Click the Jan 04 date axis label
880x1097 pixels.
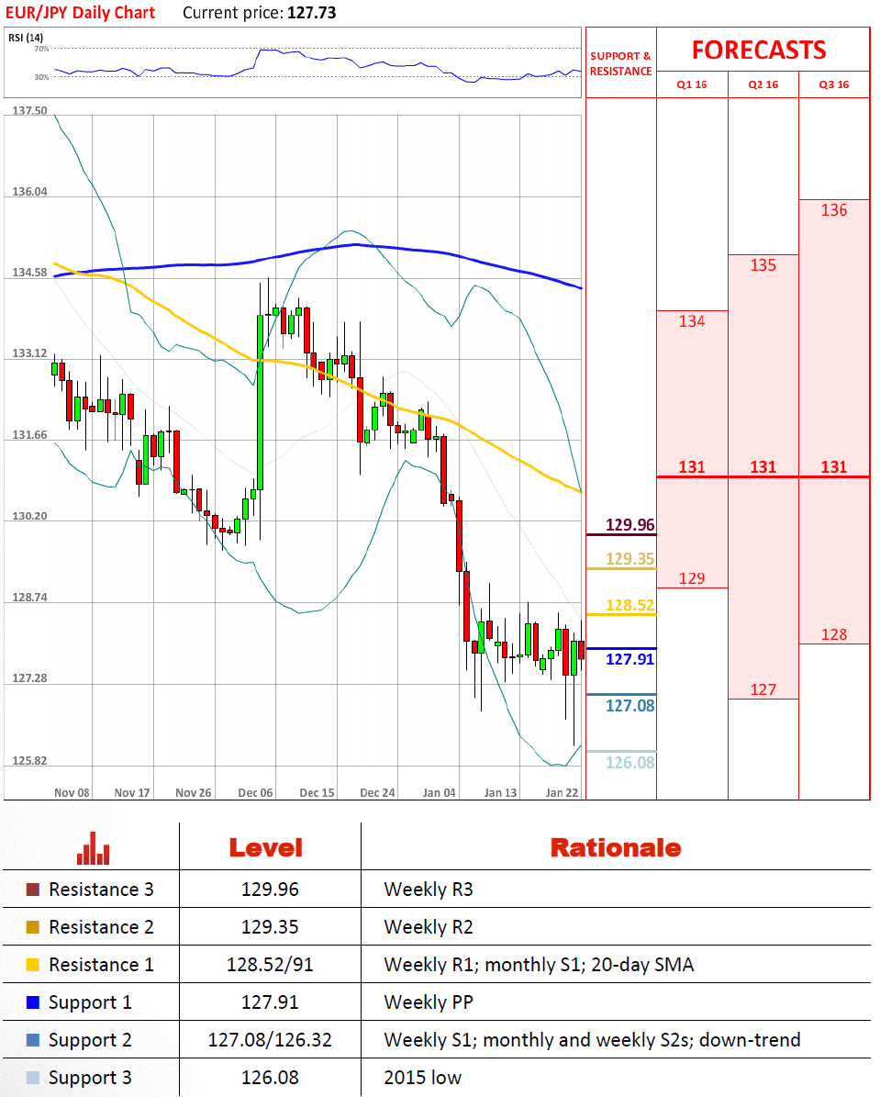point(440,792)
